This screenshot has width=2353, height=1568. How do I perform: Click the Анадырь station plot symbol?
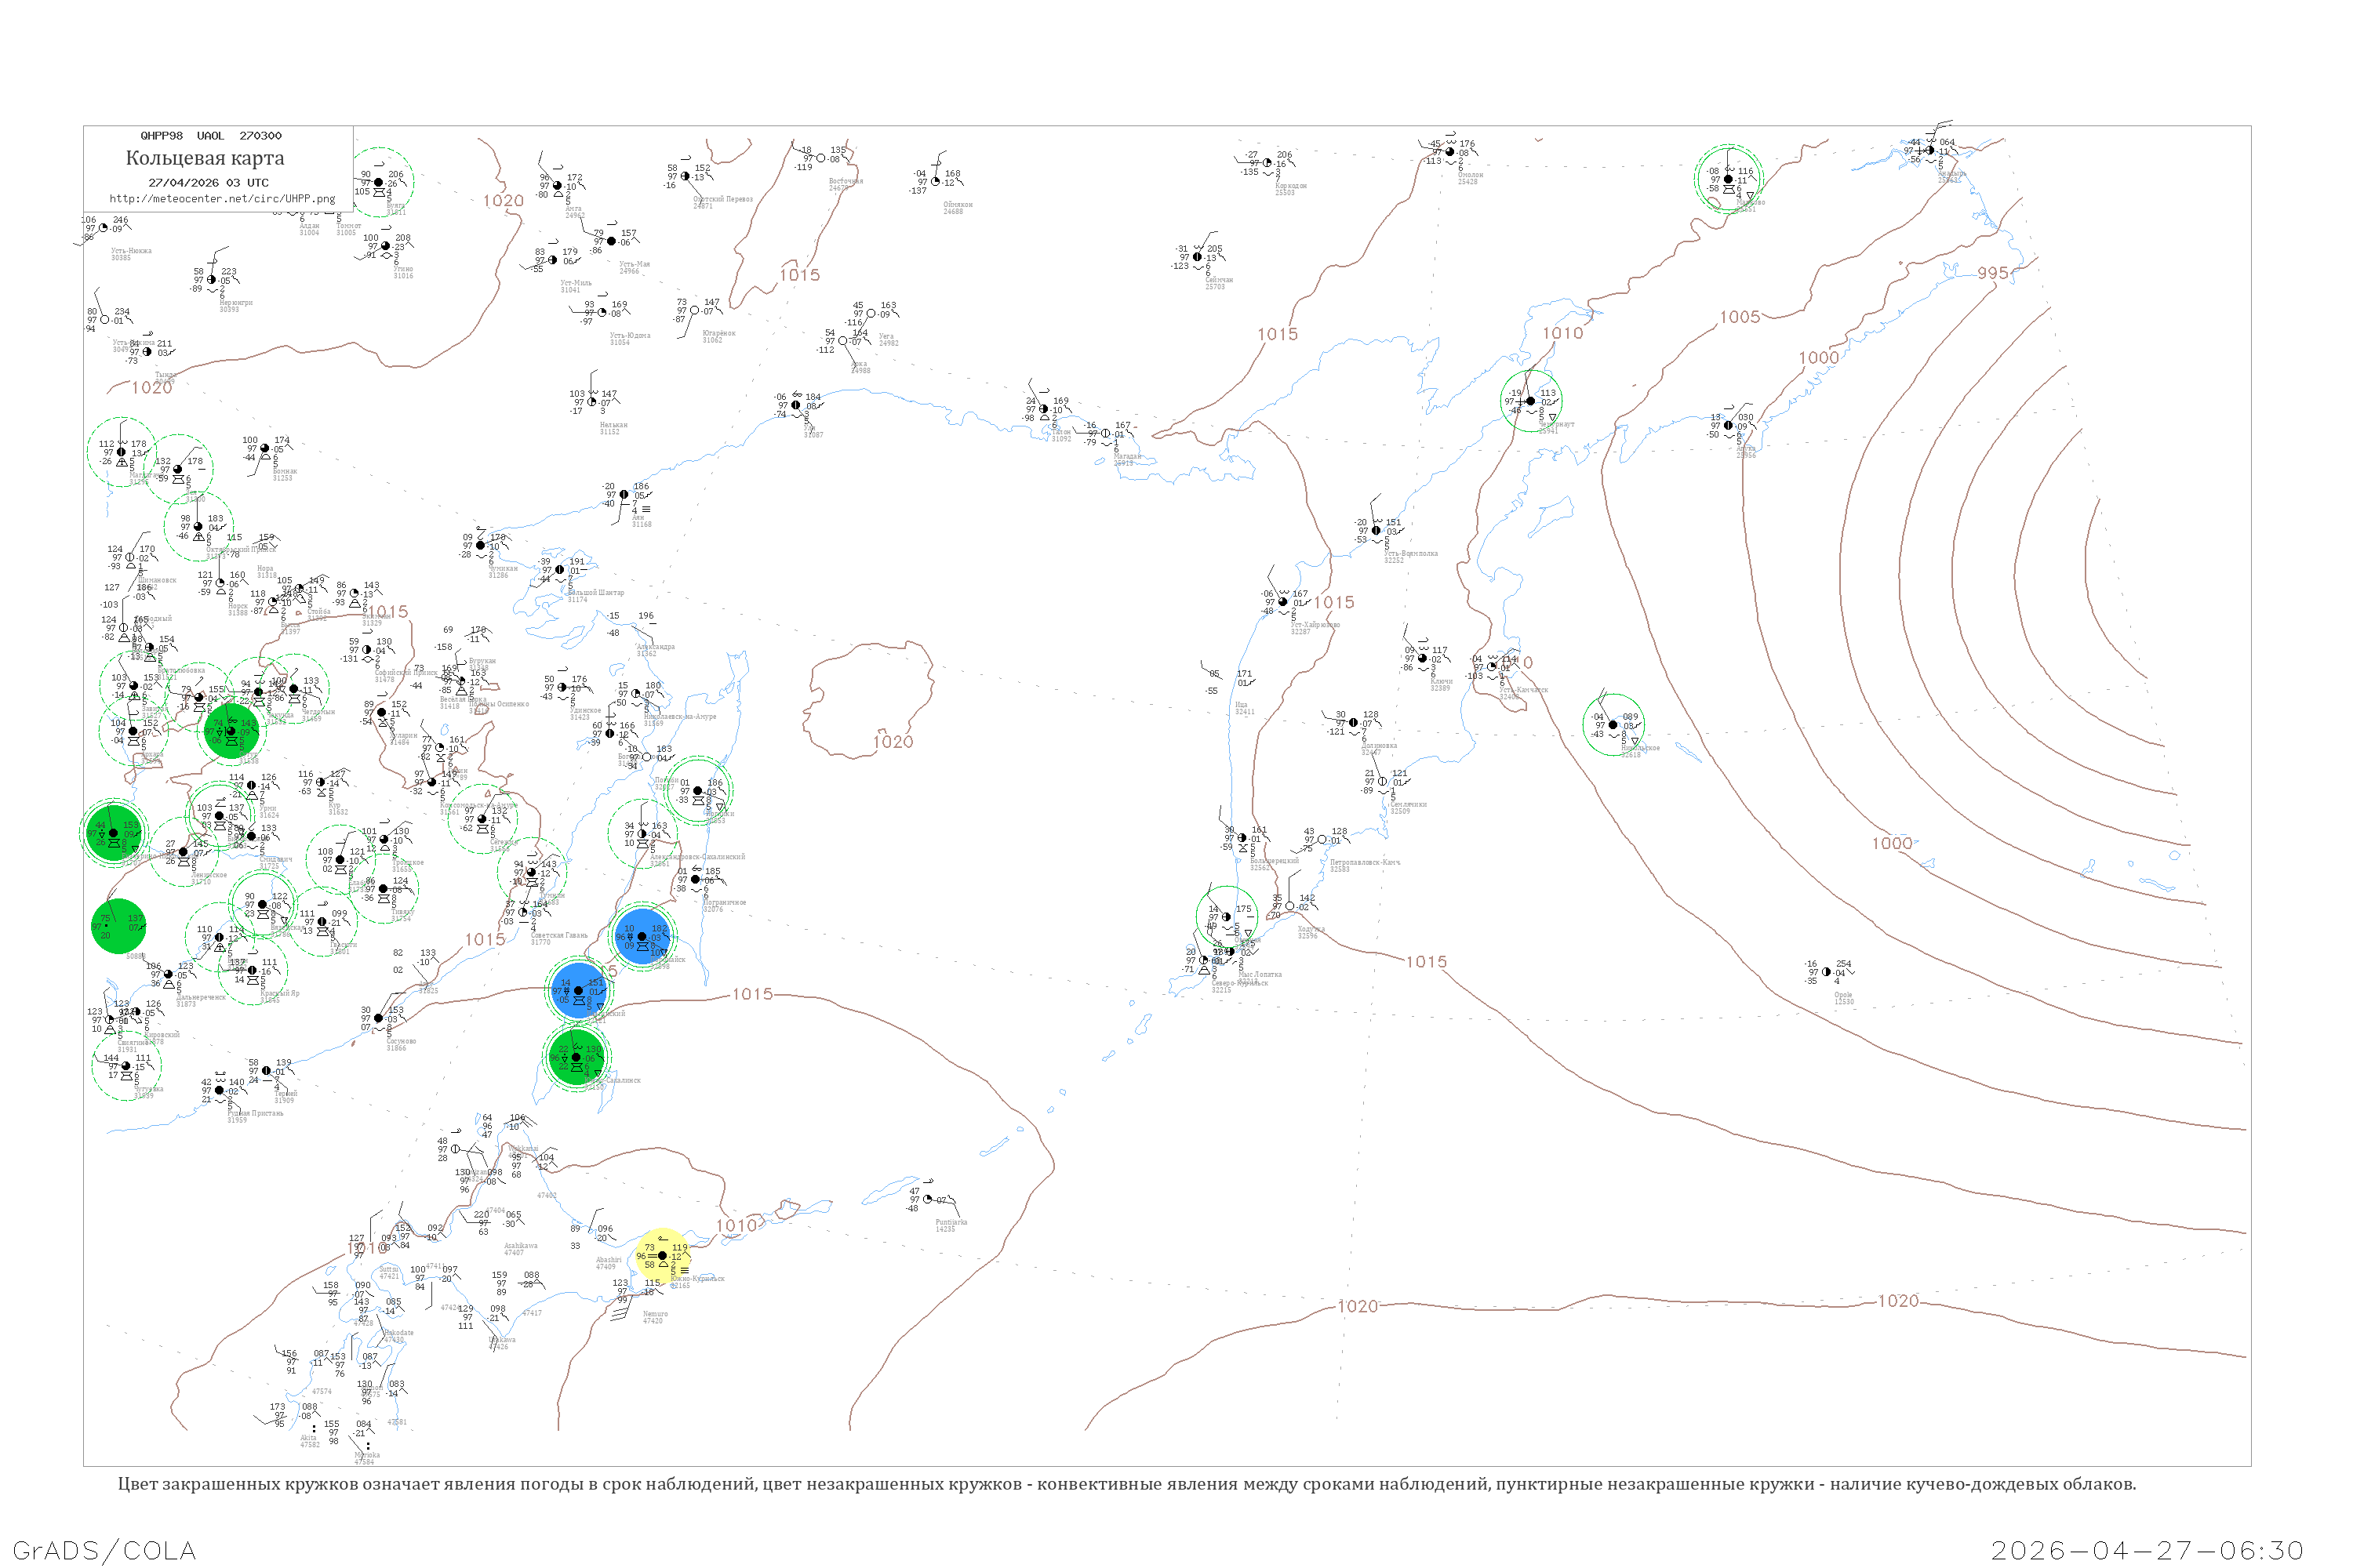click(1929, 151)
